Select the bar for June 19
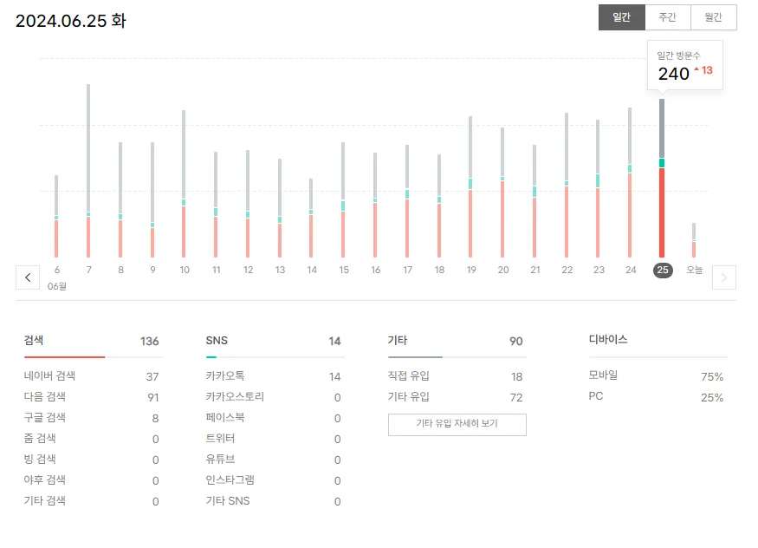The image size is (758, 548). [x=470, y=186]
